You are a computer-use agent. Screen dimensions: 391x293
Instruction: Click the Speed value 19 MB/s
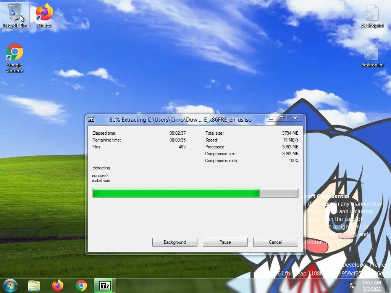pyautogui.click(x=291, y=140)
